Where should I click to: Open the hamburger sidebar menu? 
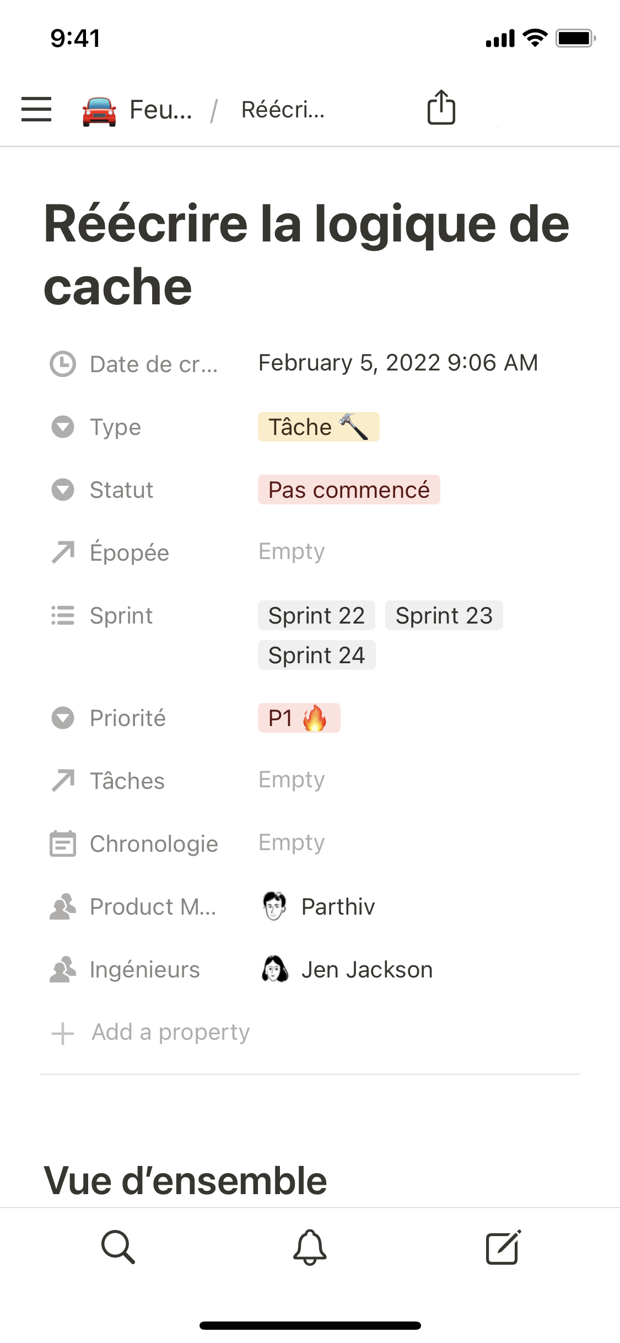(x=36, y=109)
